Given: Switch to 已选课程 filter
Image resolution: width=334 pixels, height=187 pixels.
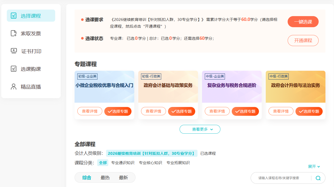Looking at the screenshot, I should [x=208, y=153].
